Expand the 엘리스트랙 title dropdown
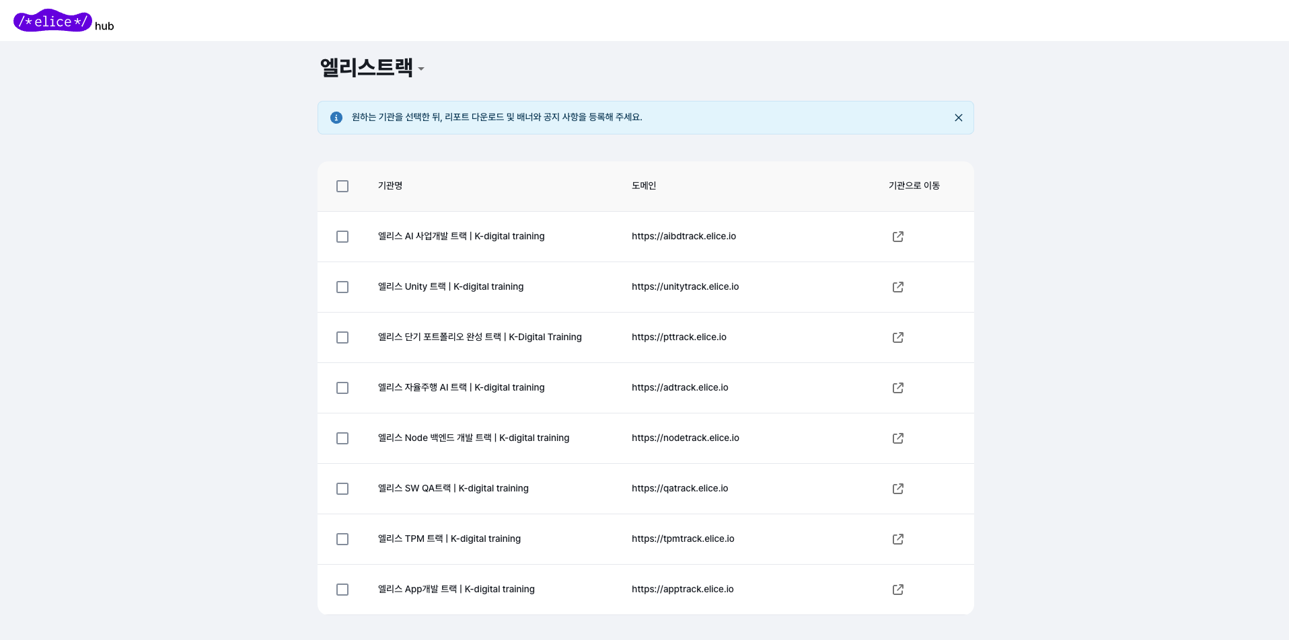This screenshot has width=1289, height=640. tap(421, 69)
